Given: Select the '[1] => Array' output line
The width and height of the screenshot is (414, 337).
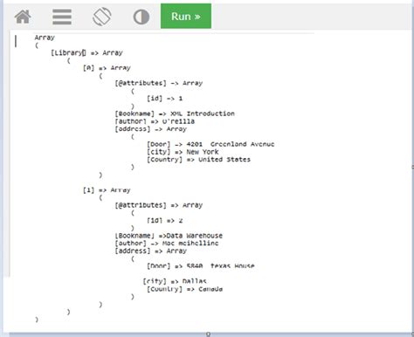Looking at the screenshot, I should point(107,190).
